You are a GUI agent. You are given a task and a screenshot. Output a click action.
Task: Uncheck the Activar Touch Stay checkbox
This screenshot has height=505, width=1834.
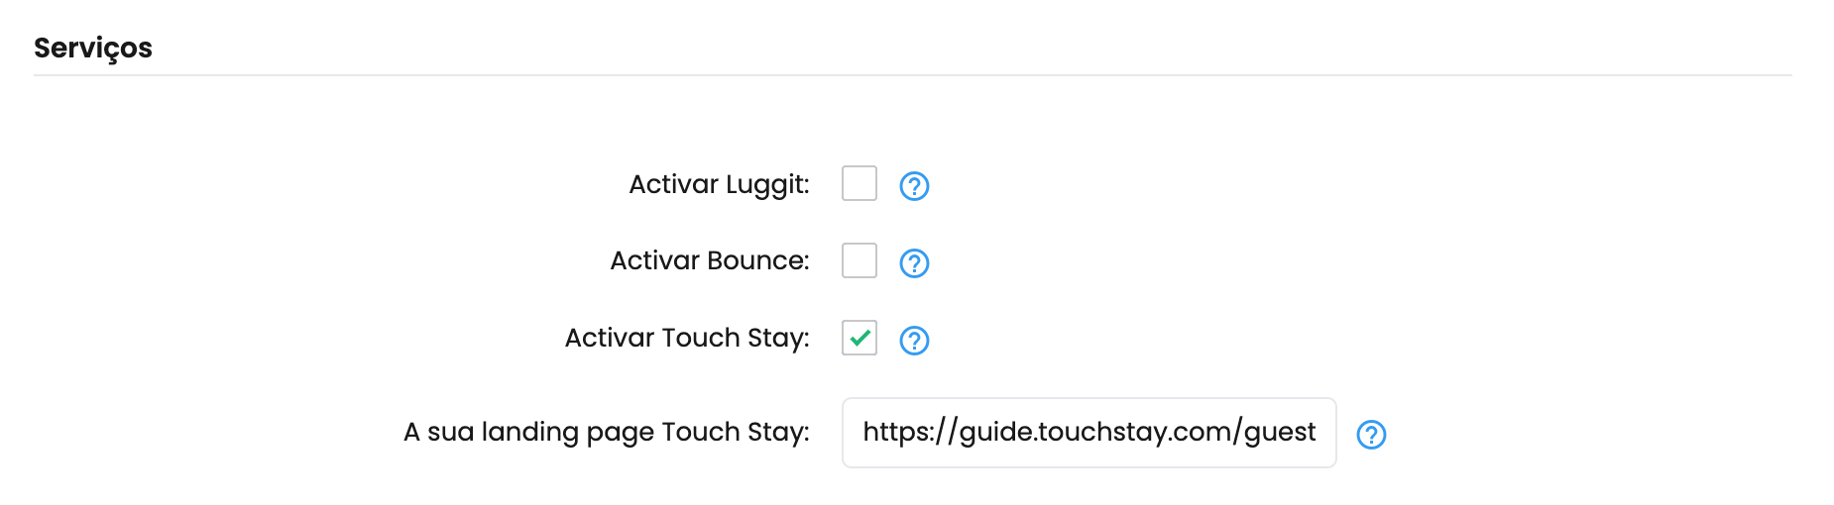[x=860, y=338]
